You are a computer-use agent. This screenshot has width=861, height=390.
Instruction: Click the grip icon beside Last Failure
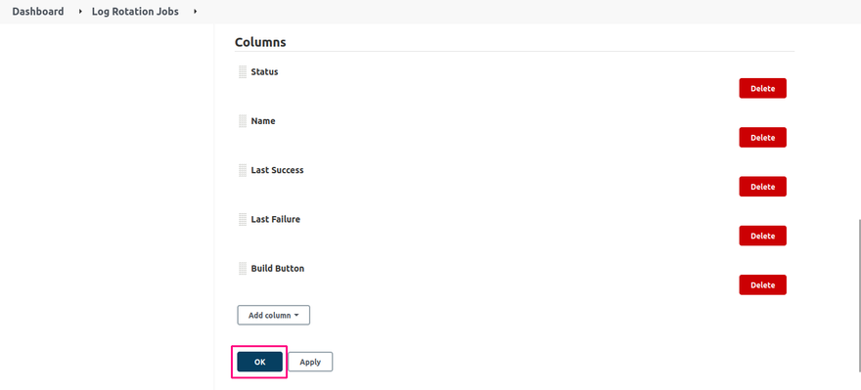[243, 219]
